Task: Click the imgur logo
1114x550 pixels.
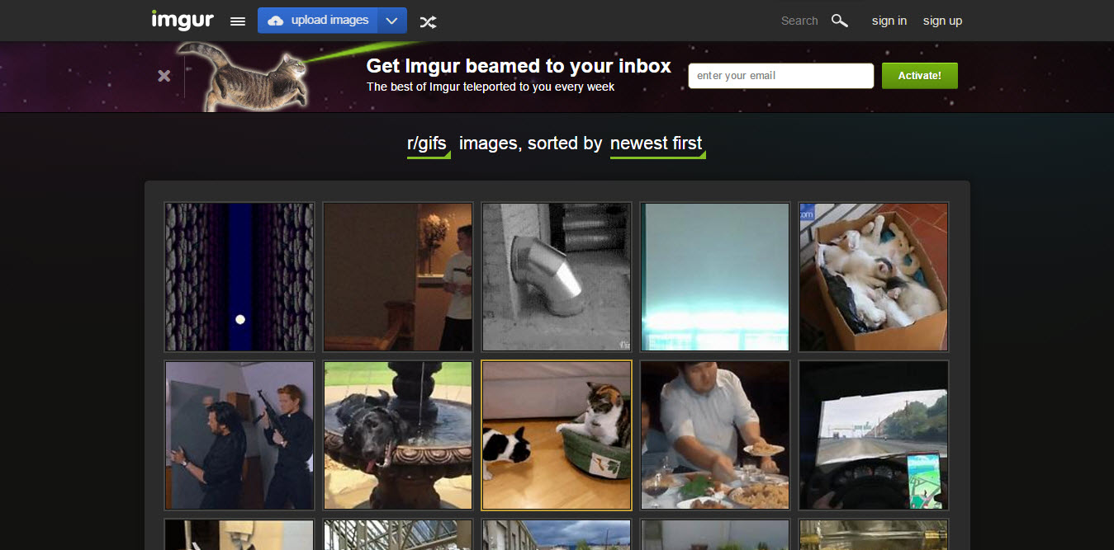Action: [x=183, y=21]
